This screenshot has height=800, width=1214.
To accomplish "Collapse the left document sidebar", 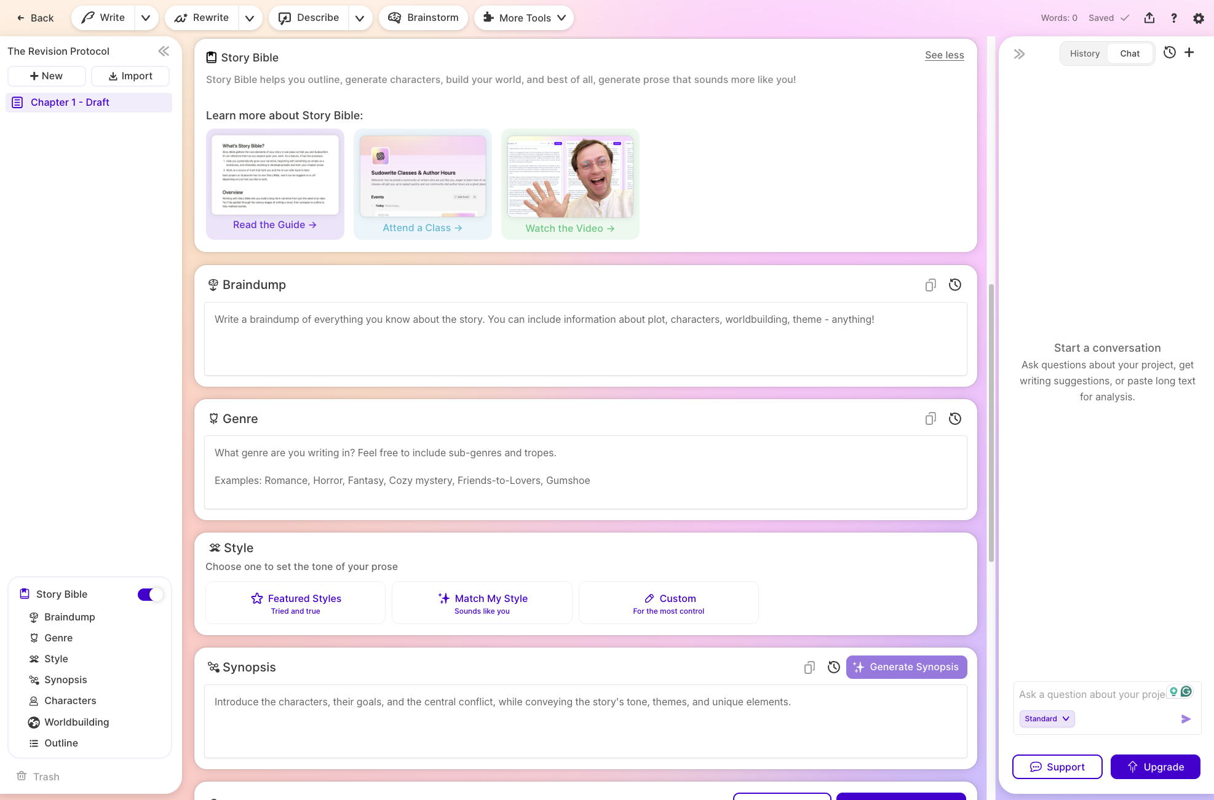I will (x=164, y=51).
